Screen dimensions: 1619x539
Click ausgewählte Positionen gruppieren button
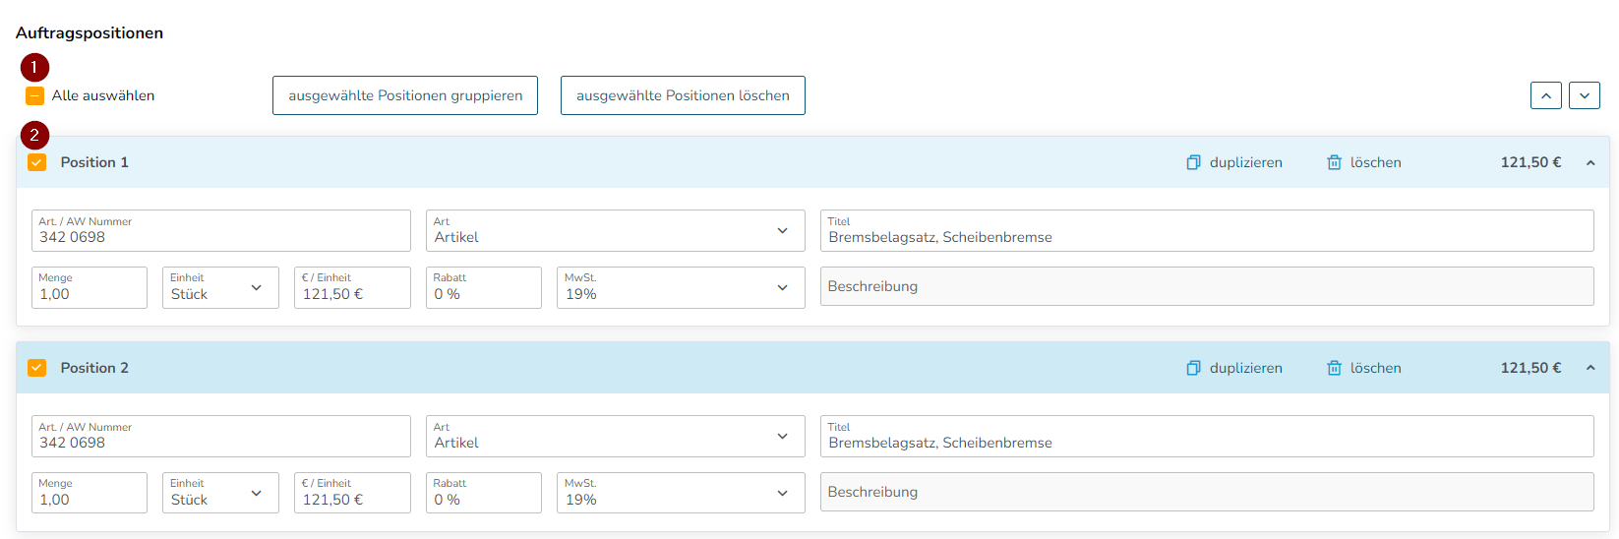(405, 95)
